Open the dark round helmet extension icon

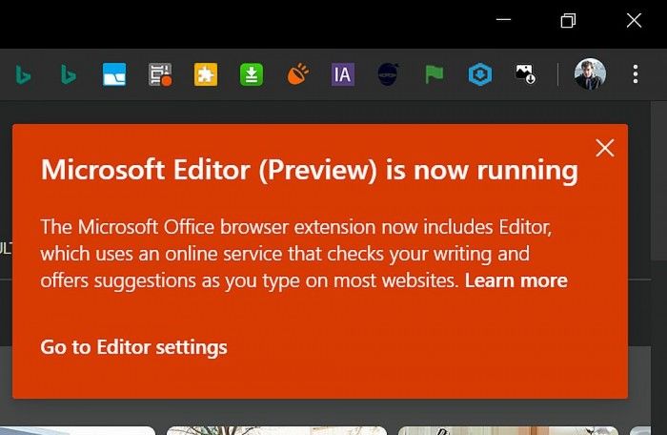point(388,74)
